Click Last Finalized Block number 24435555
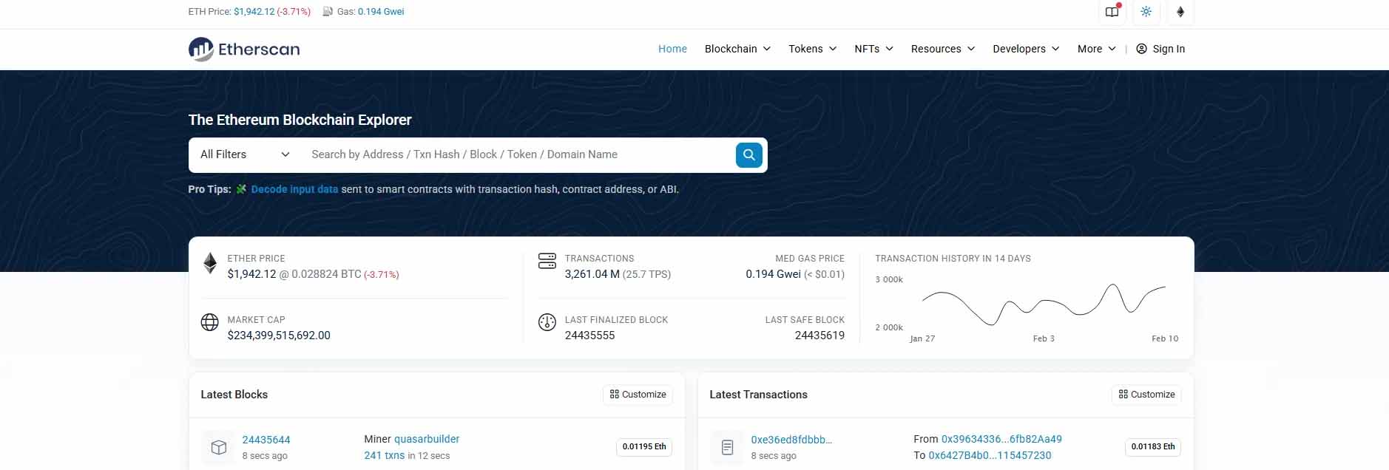The image size is (1389, 470). pyautogui.click(x=589, y=336)
